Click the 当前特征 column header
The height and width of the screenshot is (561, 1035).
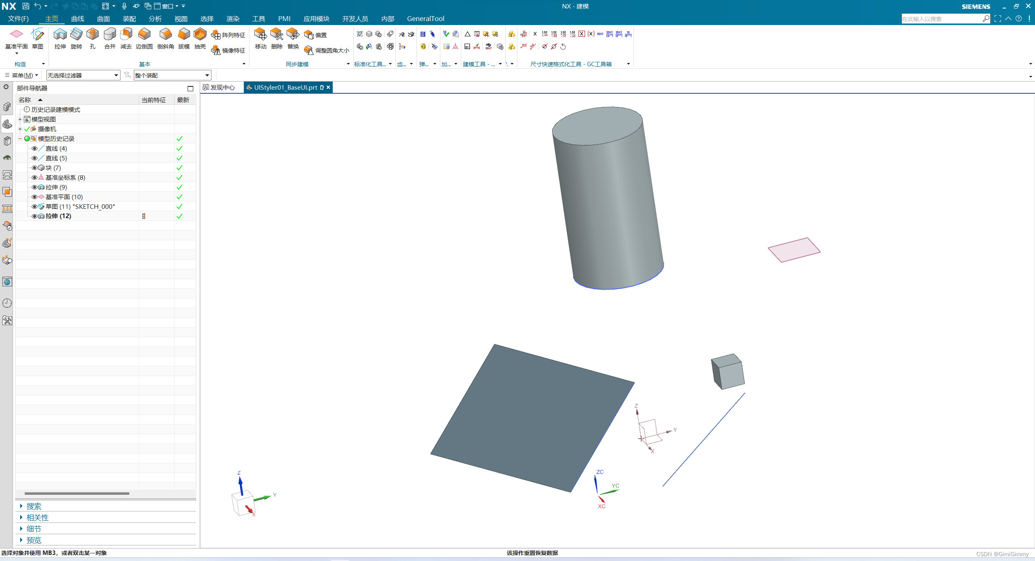[x=156, y=100]
